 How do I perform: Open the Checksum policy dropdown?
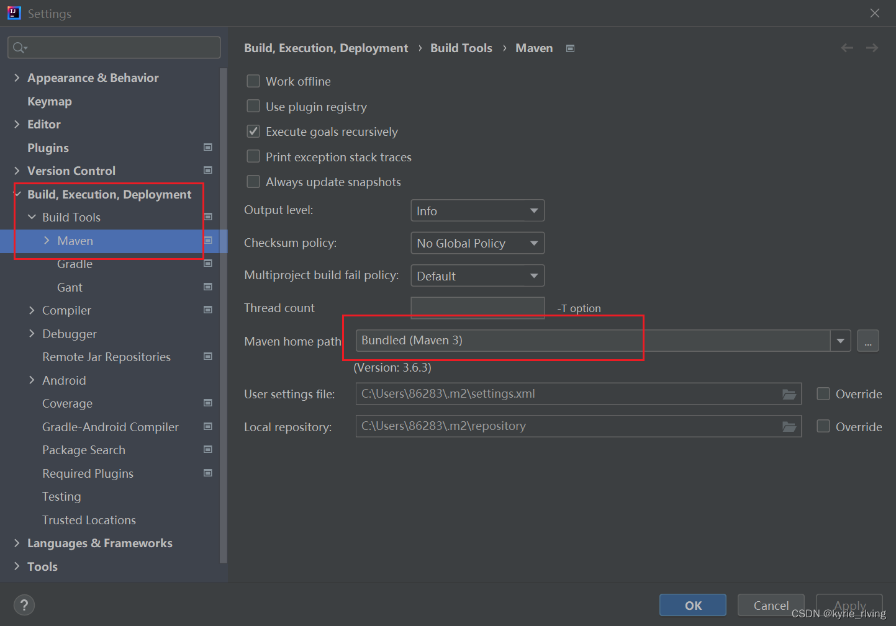[533, 243]
